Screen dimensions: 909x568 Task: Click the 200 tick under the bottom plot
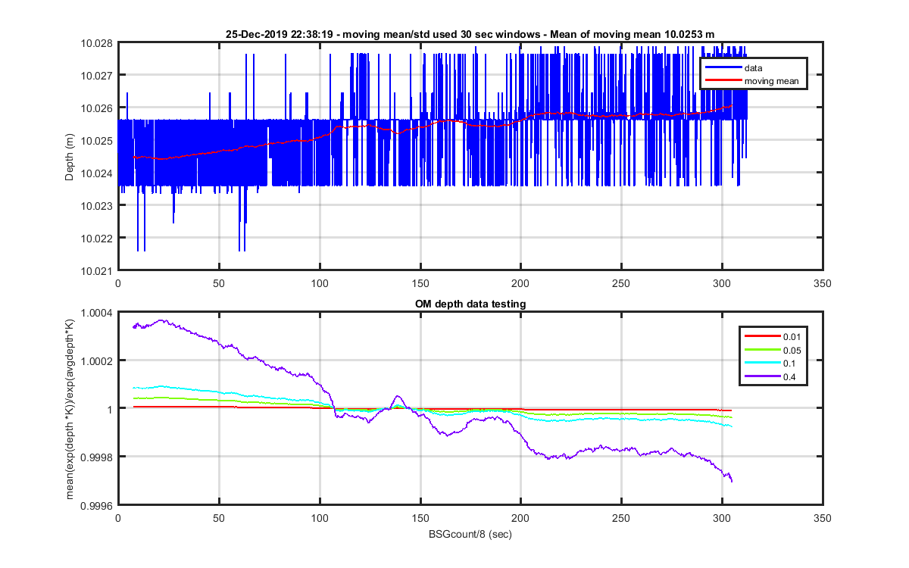tap(520, 517)
